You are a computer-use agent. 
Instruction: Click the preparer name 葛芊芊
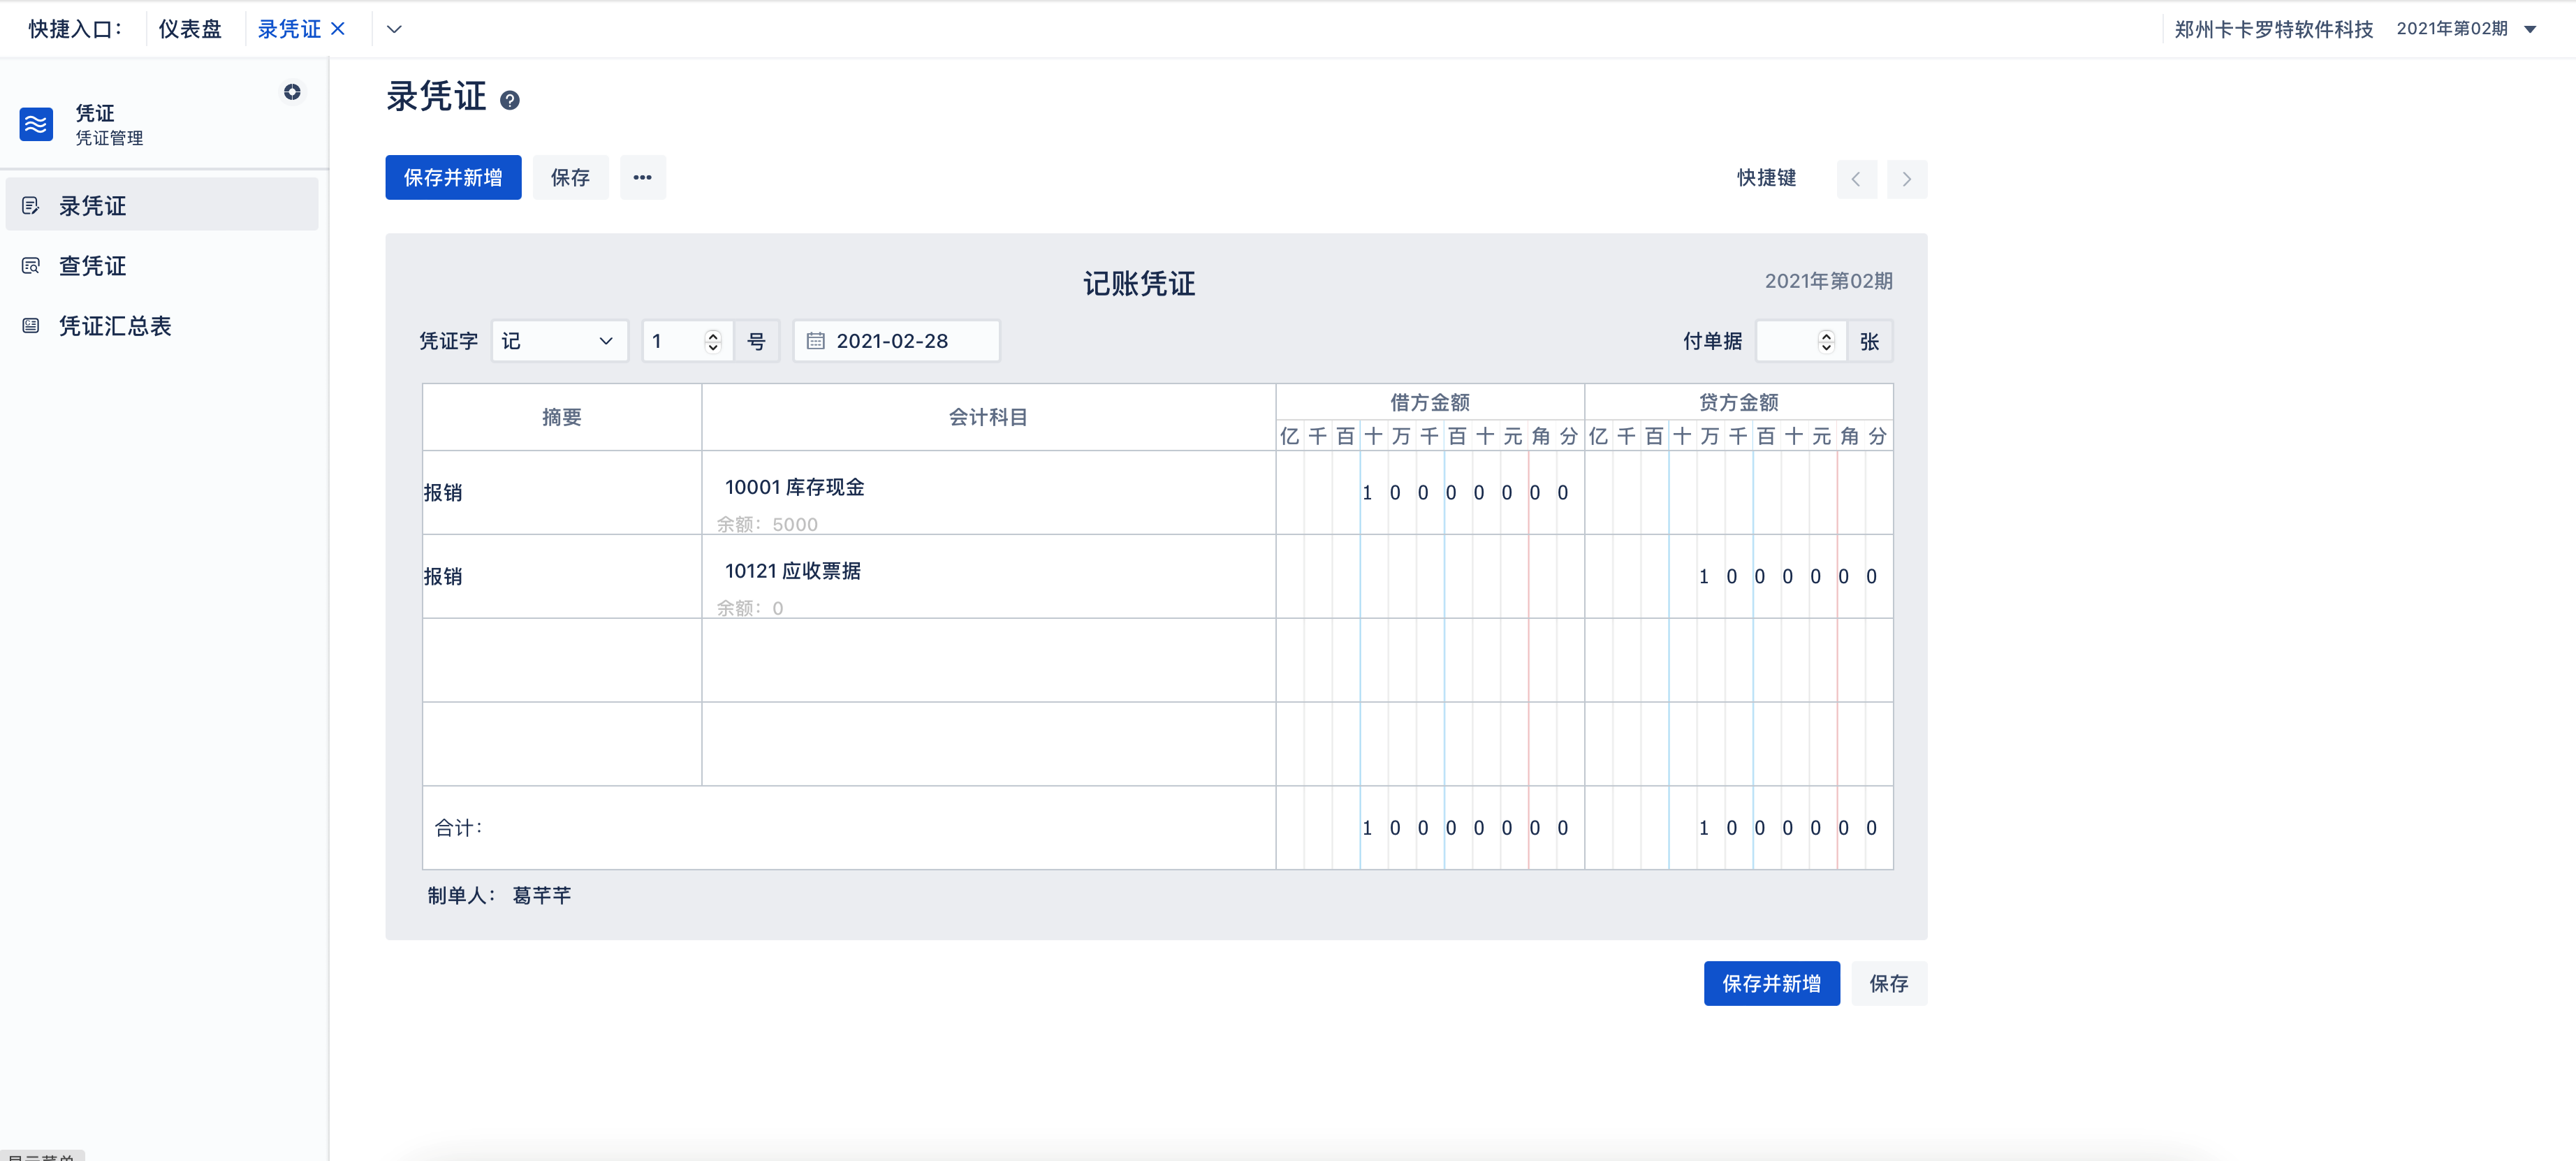(541, 895)
